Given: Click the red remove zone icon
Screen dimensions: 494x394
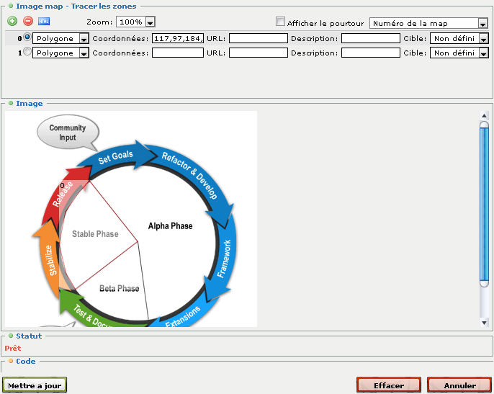Looking at the screenshot, I should (x=28, y=22).
